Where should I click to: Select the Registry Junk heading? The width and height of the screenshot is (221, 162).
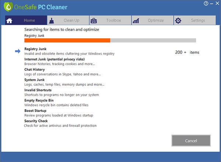[35, 49]
